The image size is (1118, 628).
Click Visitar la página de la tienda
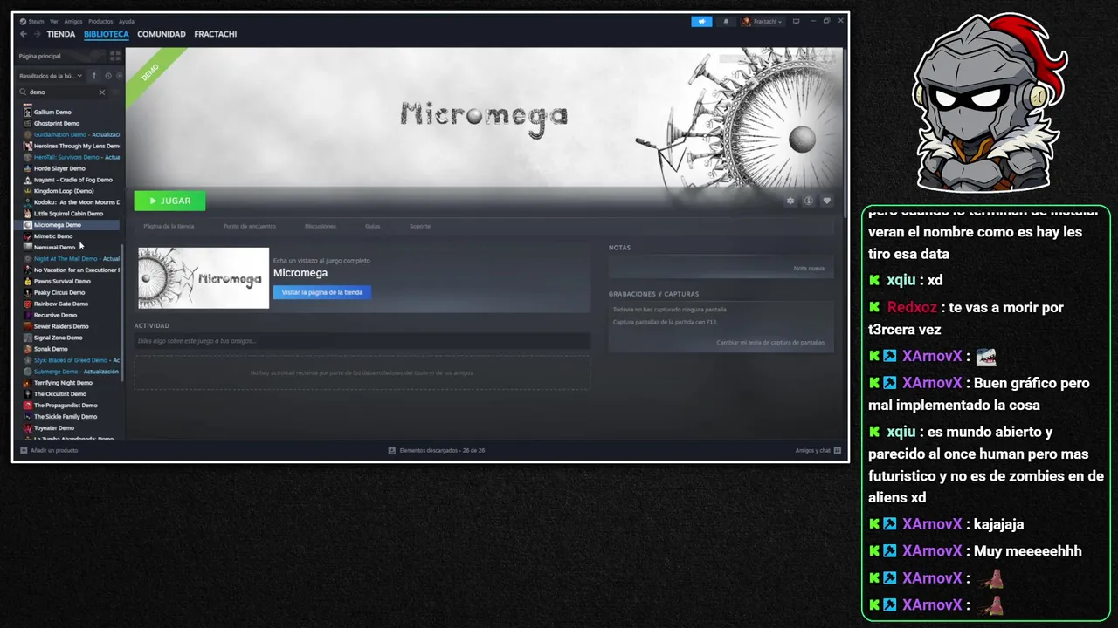coord(322,292)
